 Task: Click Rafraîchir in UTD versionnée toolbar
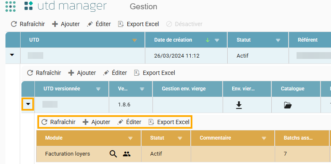coord(44,73)
